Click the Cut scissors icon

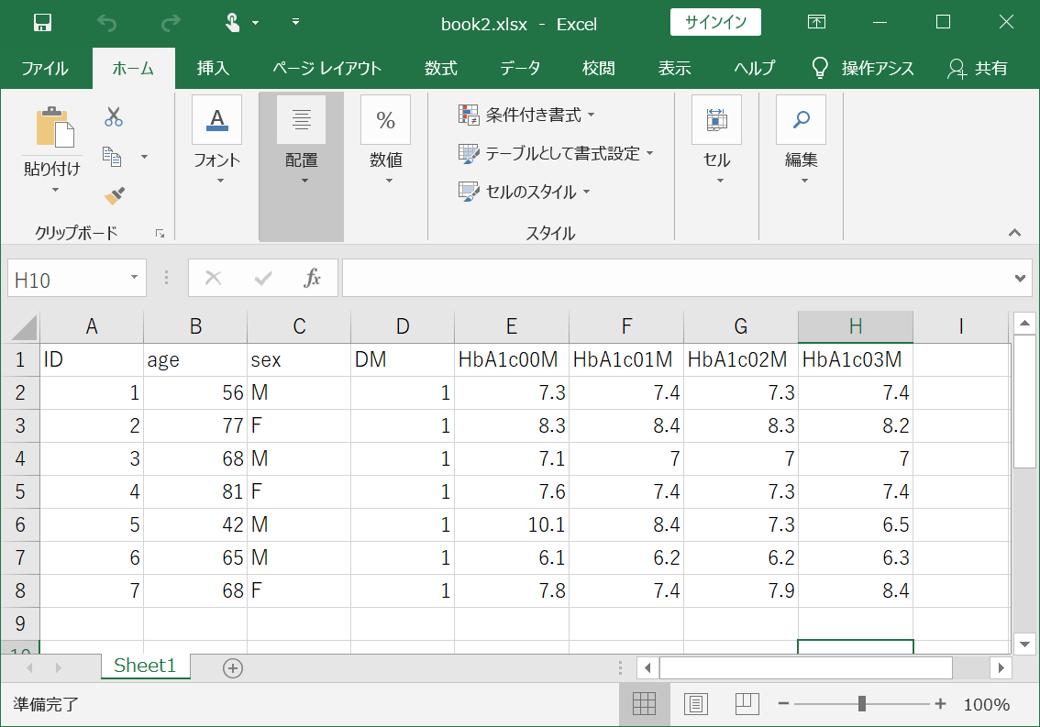pyautogui.click(x=114, y=116)
